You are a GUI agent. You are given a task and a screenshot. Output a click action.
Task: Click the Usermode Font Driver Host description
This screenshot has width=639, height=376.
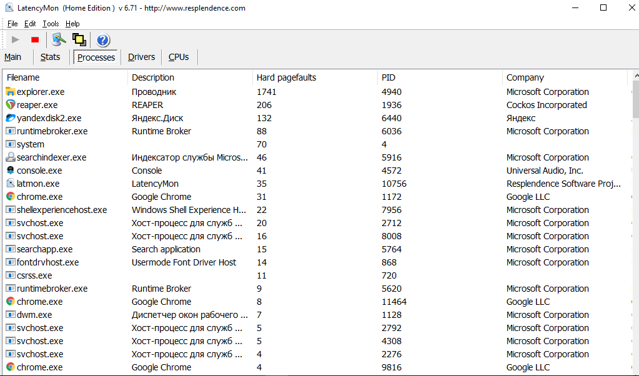point(184,262)
